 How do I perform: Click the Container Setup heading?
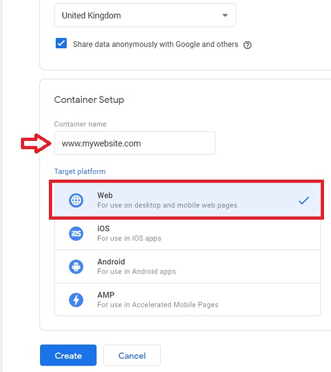[x=89, y=100]
